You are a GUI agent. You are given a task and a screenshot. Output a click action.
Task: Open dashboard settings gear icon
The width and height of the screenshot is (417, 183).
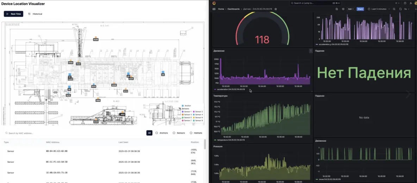(x=343, y=9)
